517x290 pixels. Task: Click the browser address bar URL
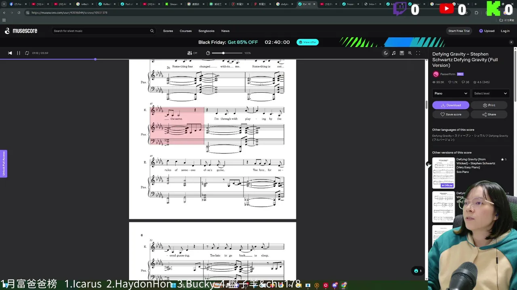pyautogui.click(x=69, y=12)
